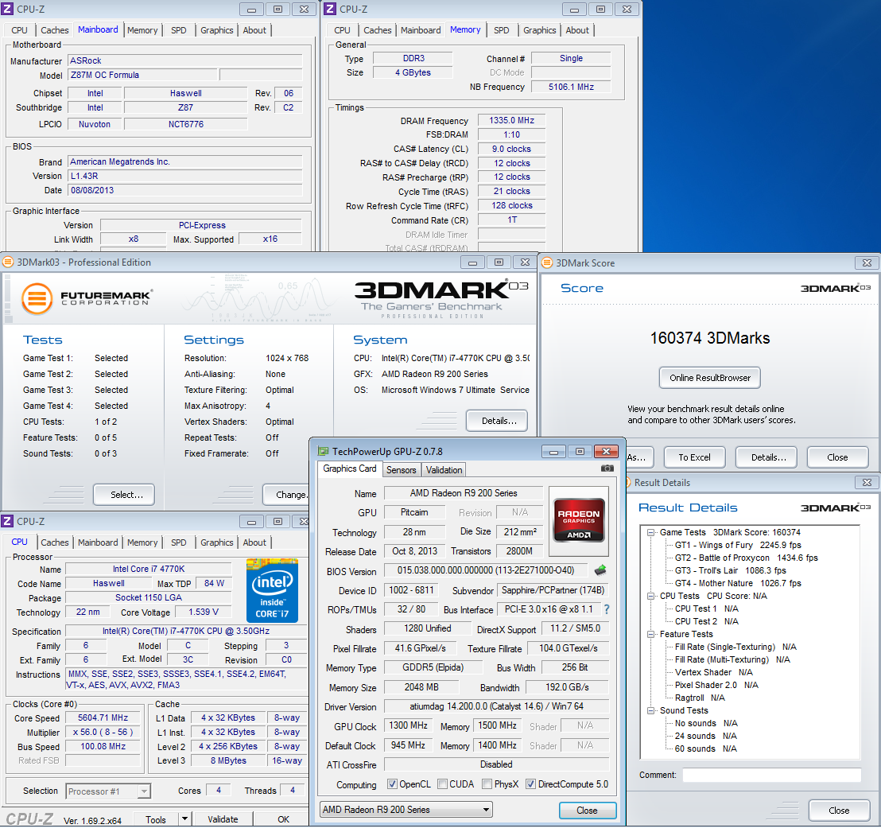Click 160374 3DMarks score text
Viewport: 881px width, 836px height.
pyautogui.click(x=709, y=338)
